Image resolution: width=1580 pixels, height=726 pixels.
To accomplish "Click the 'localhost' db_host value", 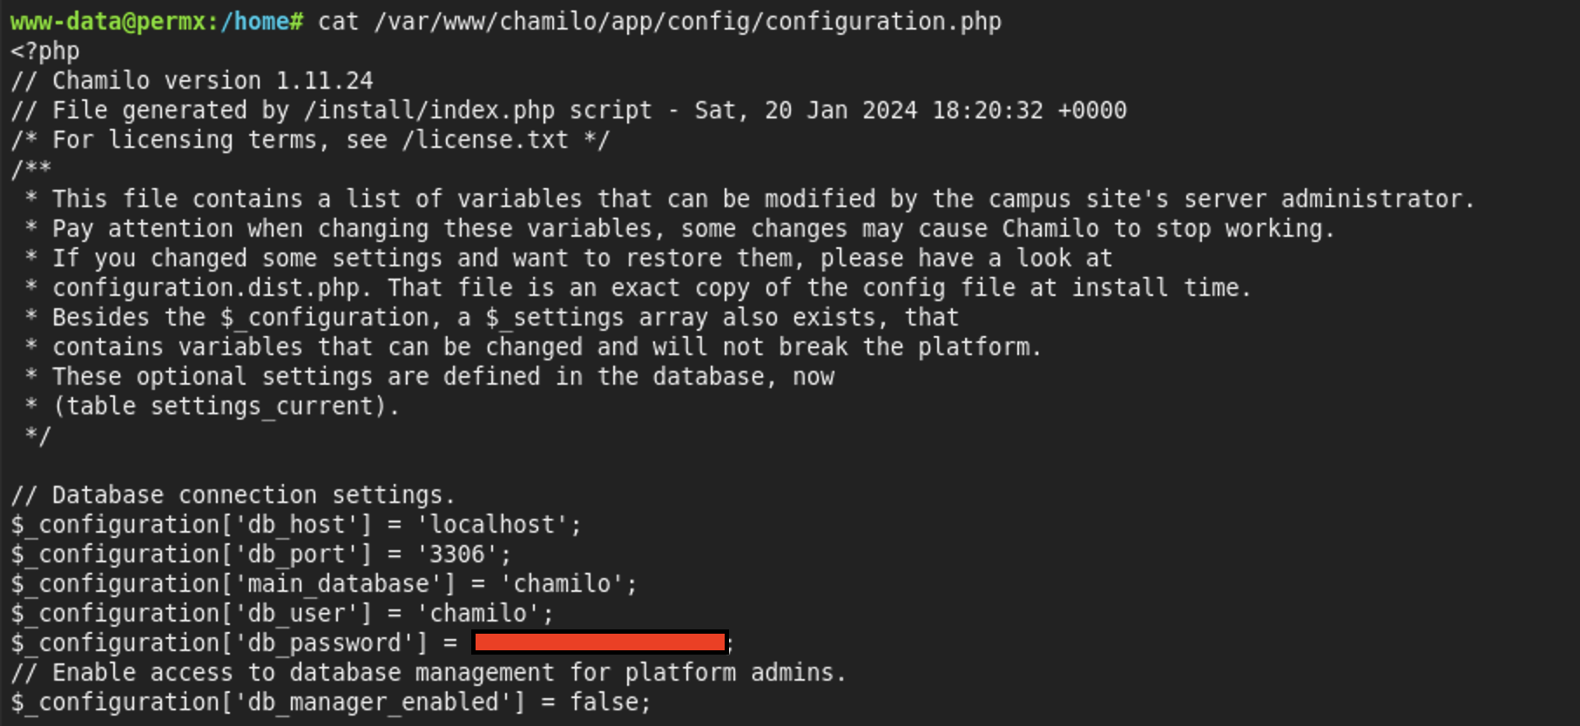I will [x=494, y=524].
